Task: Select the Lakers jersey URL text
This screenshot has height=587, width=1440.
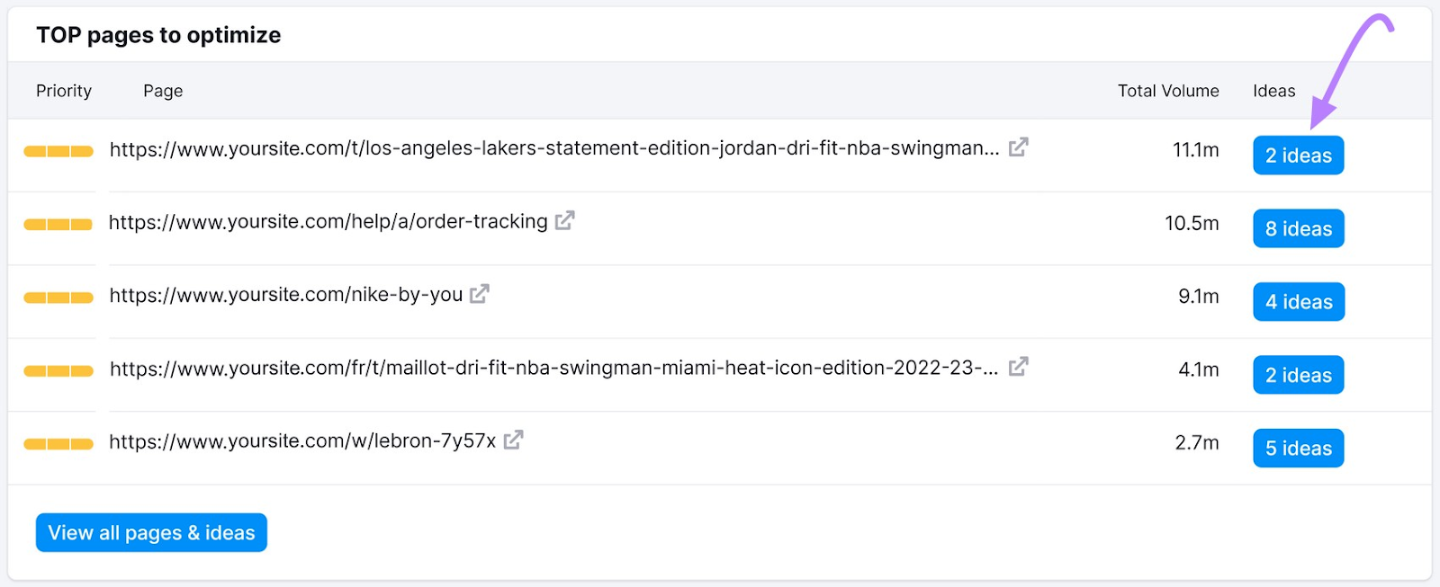Action: click(553, 148)
